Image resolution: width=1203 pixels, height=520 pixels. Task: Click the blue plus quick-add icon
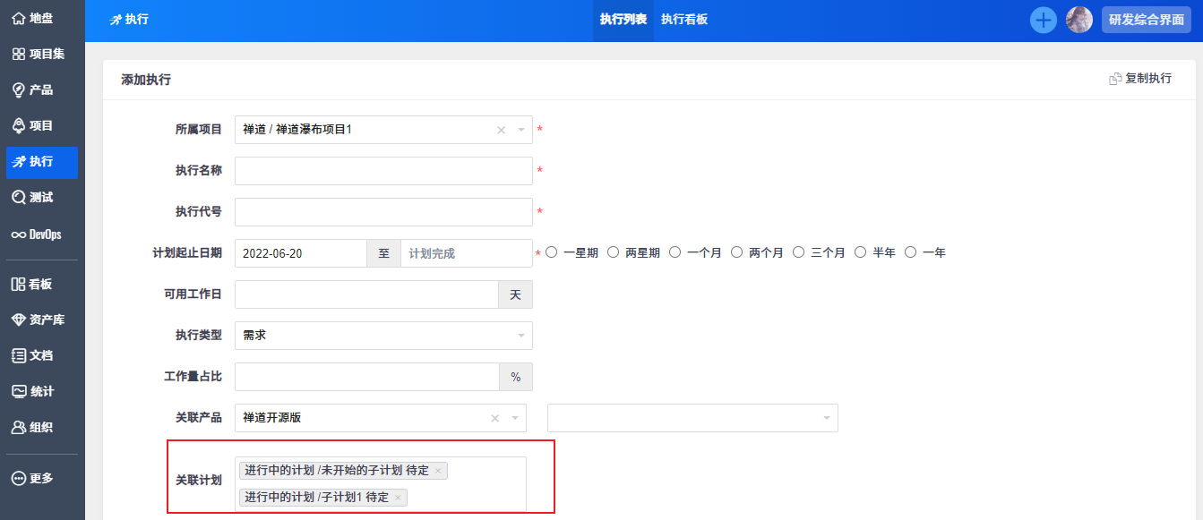1044,20
